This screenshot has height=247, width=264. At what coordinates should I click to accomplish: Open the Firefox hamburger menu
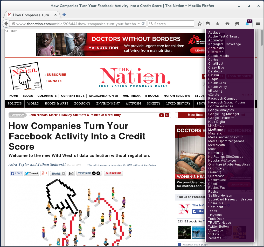coord(258,24)
